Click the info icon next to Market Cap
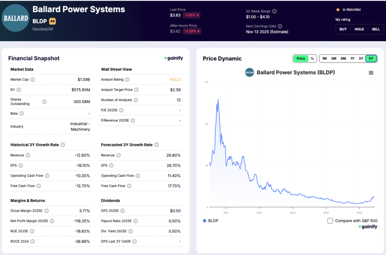This screenshot has height=255, width=386. [33, 80]
